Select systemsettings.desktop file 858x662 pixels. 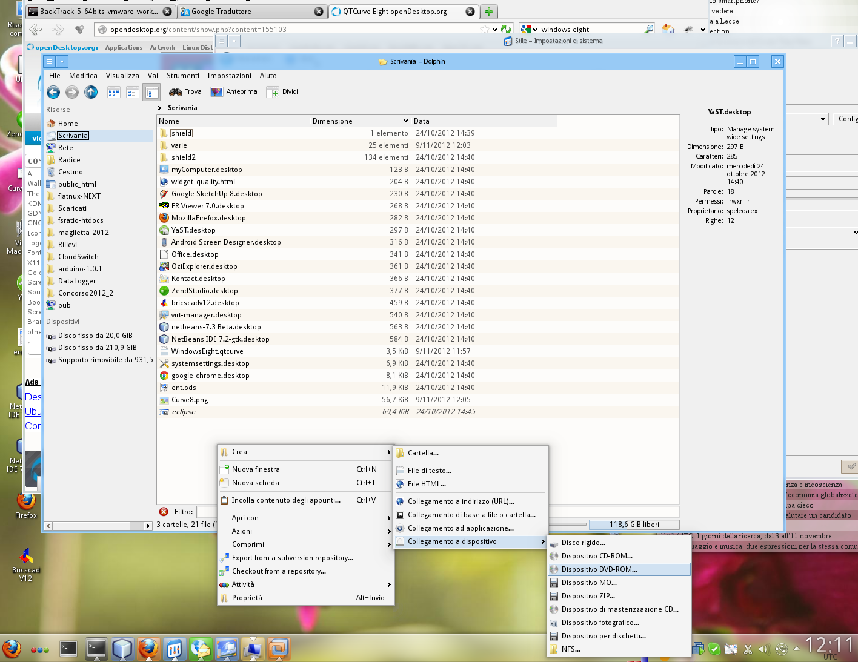pos(210,363)
